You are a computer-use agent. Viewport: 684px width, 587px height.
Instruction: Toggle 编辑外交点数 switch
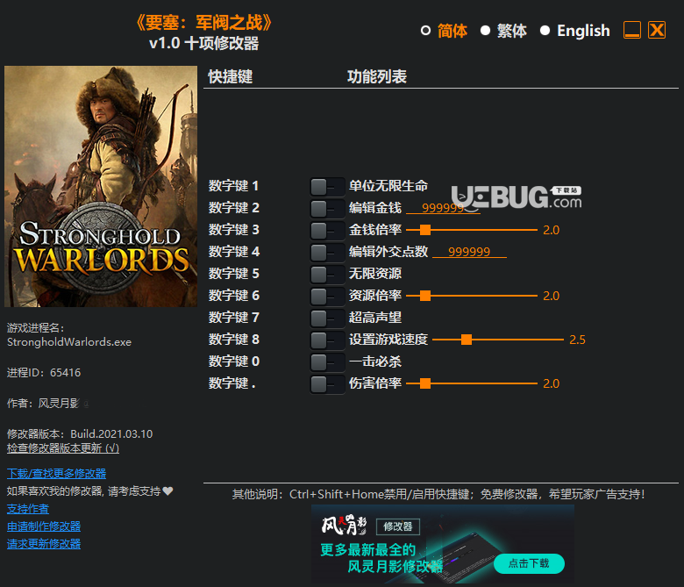click(328, 252)
